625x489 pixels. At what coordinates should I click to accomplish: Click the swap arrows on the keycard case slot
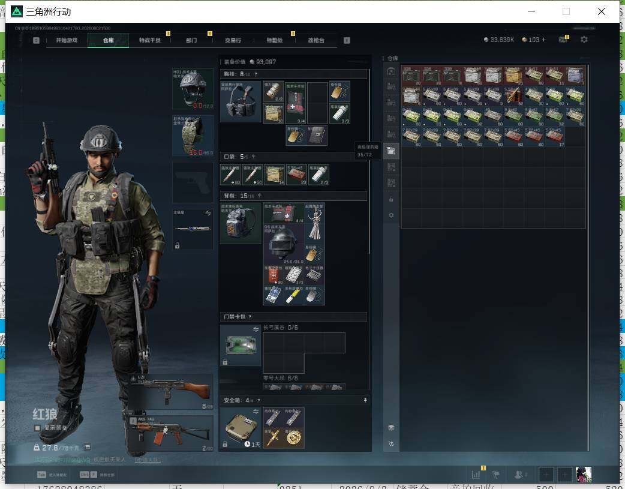click(256, 329)
